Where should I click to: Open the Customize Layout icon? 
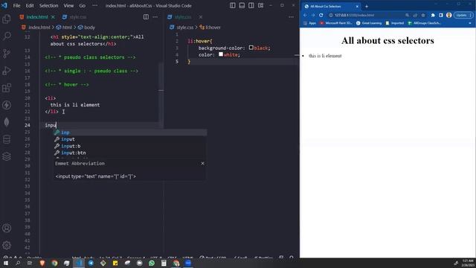(x=261, y=5)
